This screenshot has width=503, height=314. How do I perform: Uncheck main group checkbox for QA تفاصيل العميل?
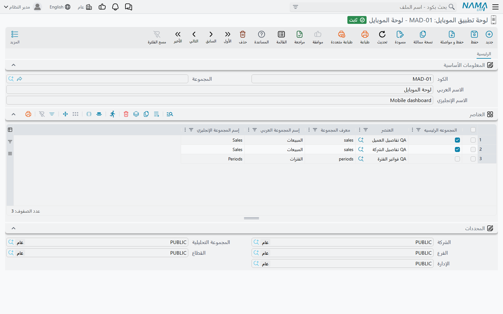[x=457, y=140]
